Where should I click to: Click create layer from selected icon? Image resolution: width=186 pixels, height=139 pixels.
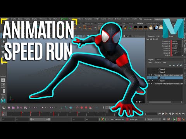(x=181, y=65)
